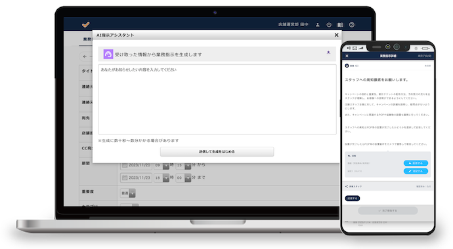The height and width of the screenshot is (249, 453).
Task: Open the manual book icon
Action: click(340, 25)
